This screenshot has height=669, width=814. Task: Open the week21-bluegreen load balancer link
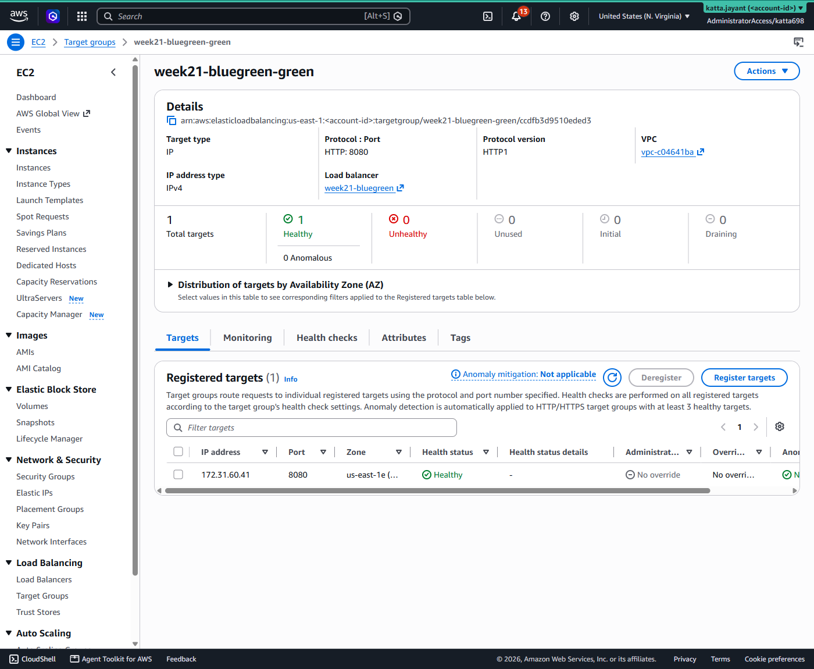[364, 188]
